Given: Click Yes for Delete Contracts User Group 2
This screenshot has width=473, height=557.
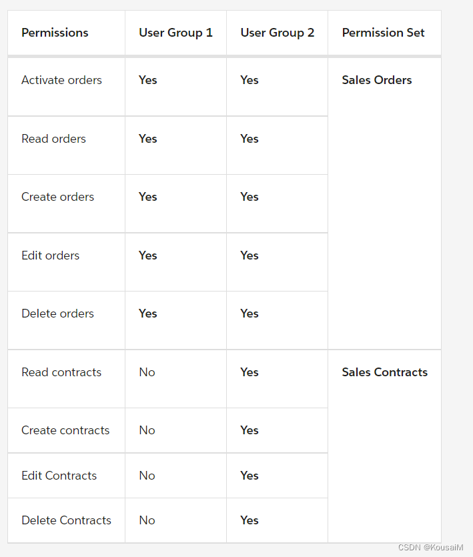Looking at the screenshot, I should (249, 520).
